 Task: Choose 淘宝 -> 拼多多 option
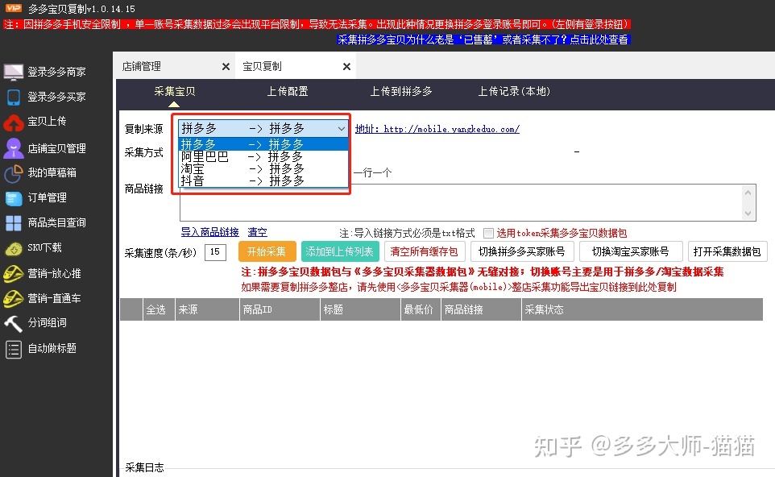point(263,168)
